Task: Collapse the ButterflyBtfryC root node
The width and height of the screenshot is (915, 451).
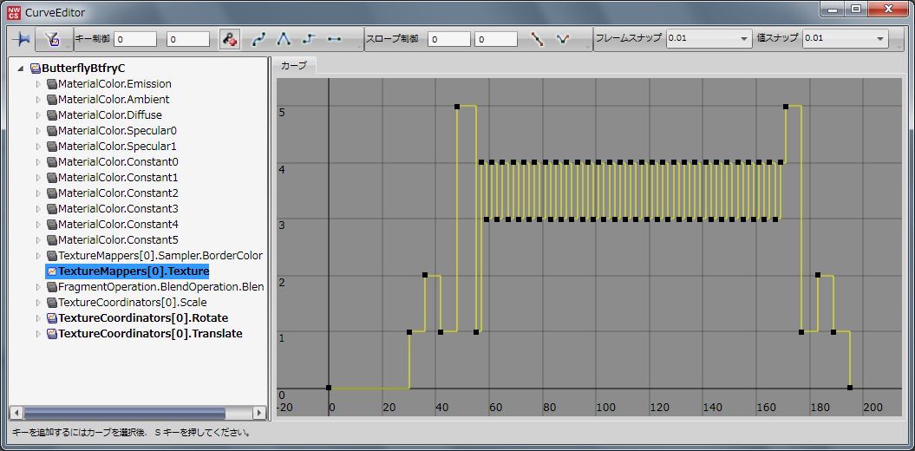Action: (x=20, y=69)
